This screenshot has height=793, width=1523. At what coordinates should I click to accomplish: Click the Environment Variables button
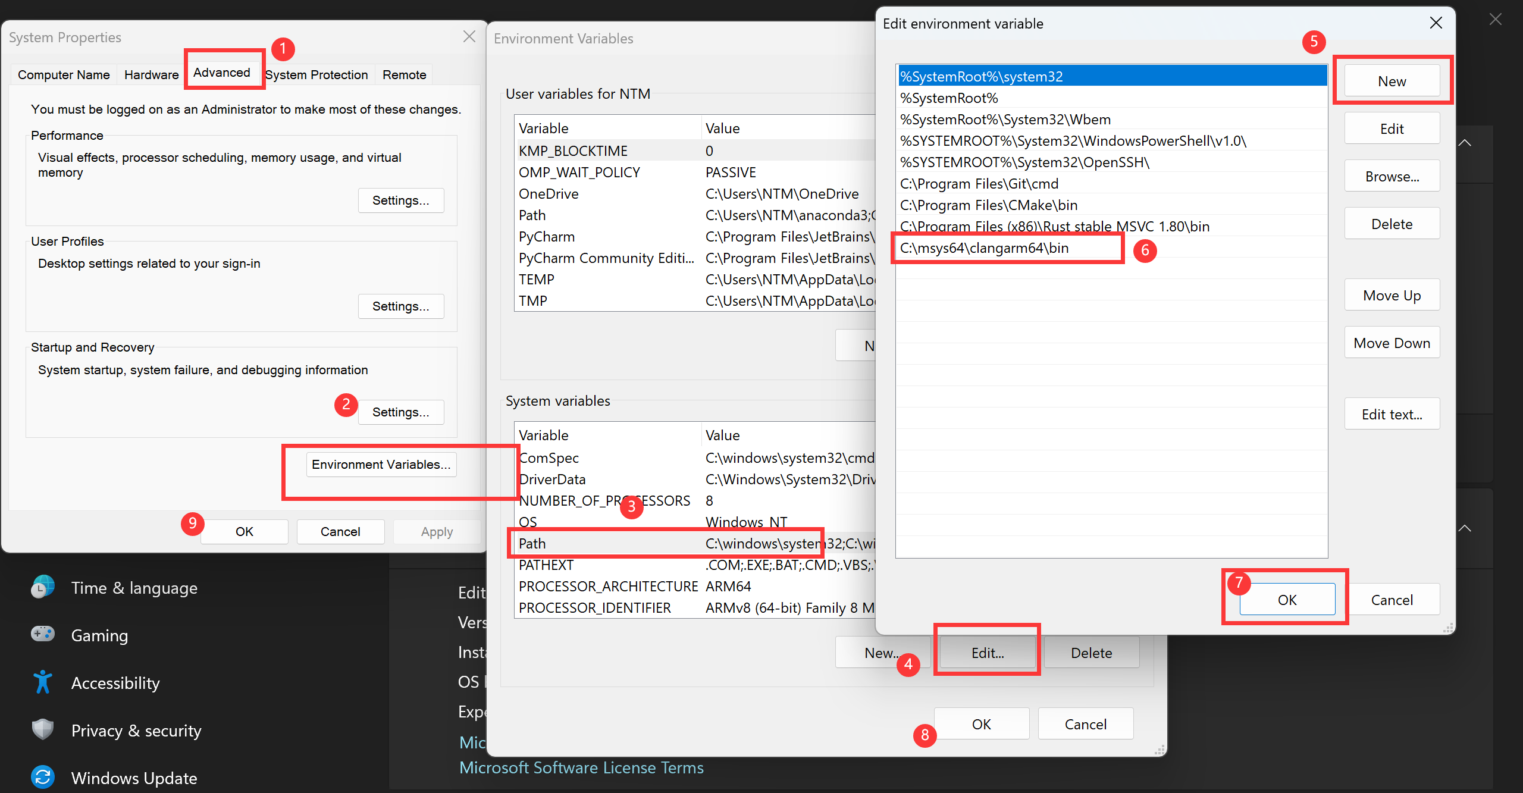(x=381, y=464)
